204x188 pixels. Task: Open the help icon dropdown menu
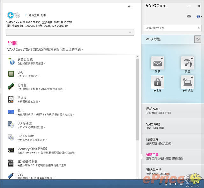198,16
